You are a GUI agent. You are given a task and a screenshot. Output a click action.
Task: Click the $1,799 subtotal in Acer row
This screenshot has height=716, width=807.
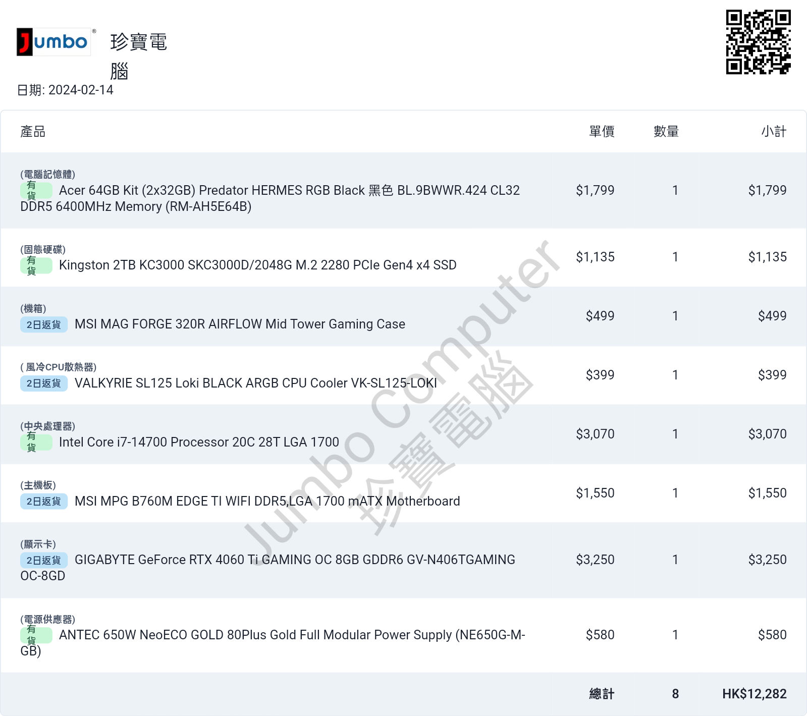point(767,190)
